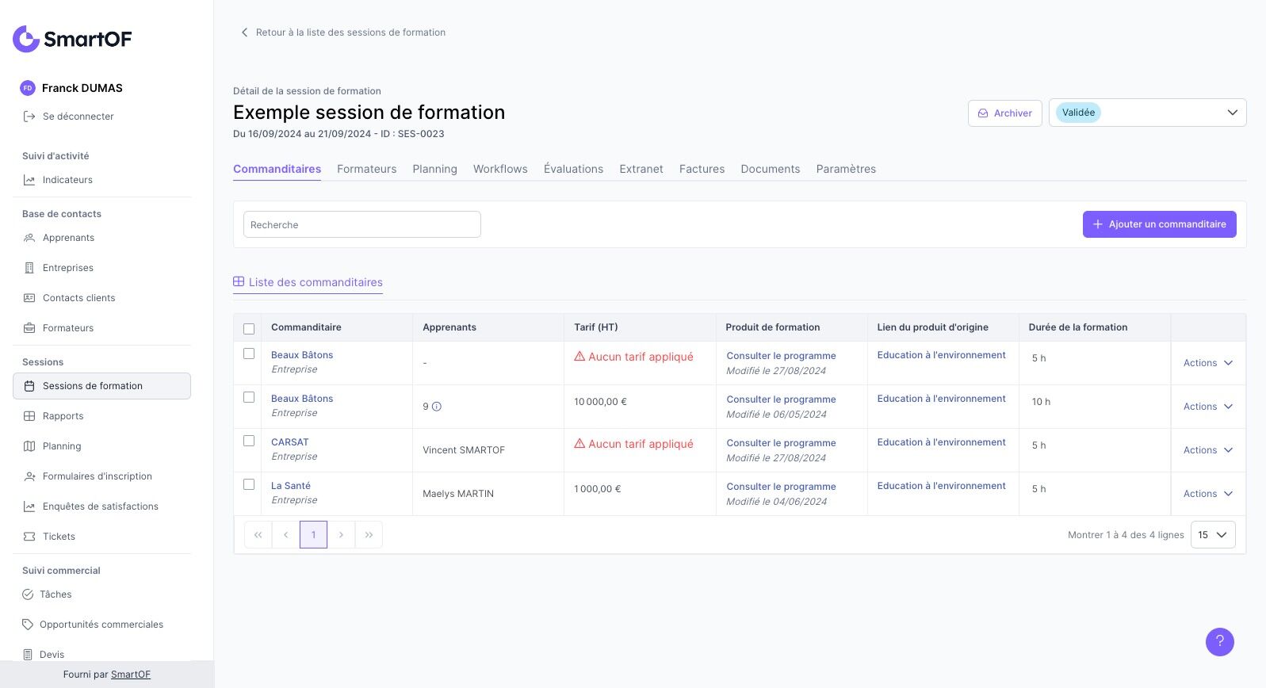
Task: Click the Planning map icon in sidebar
Action: [x=29, y=446]
